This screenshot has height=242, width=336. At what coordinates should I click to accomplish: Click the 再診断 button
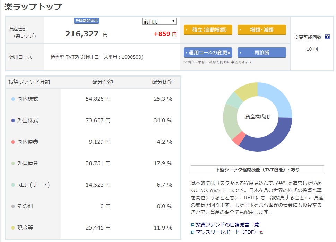(x=262, y=53)
